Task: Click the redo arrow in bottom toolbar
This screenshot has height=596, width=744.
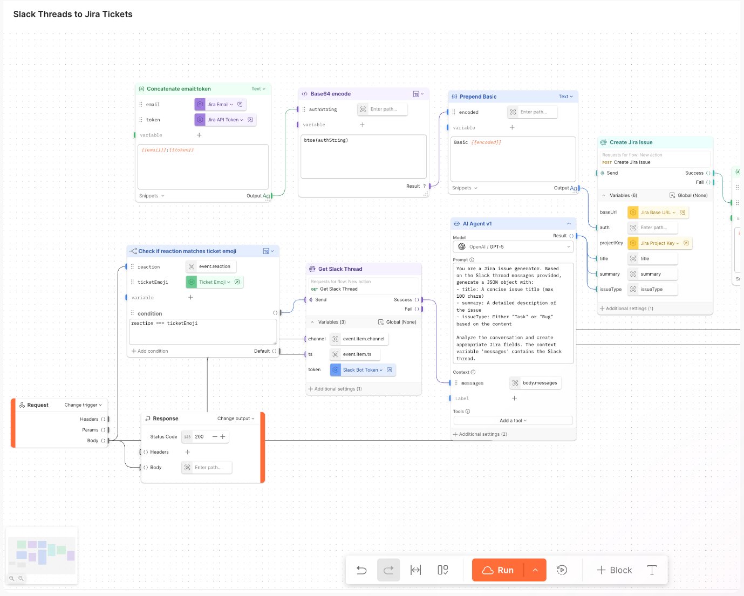Action: tap(388, 570)
